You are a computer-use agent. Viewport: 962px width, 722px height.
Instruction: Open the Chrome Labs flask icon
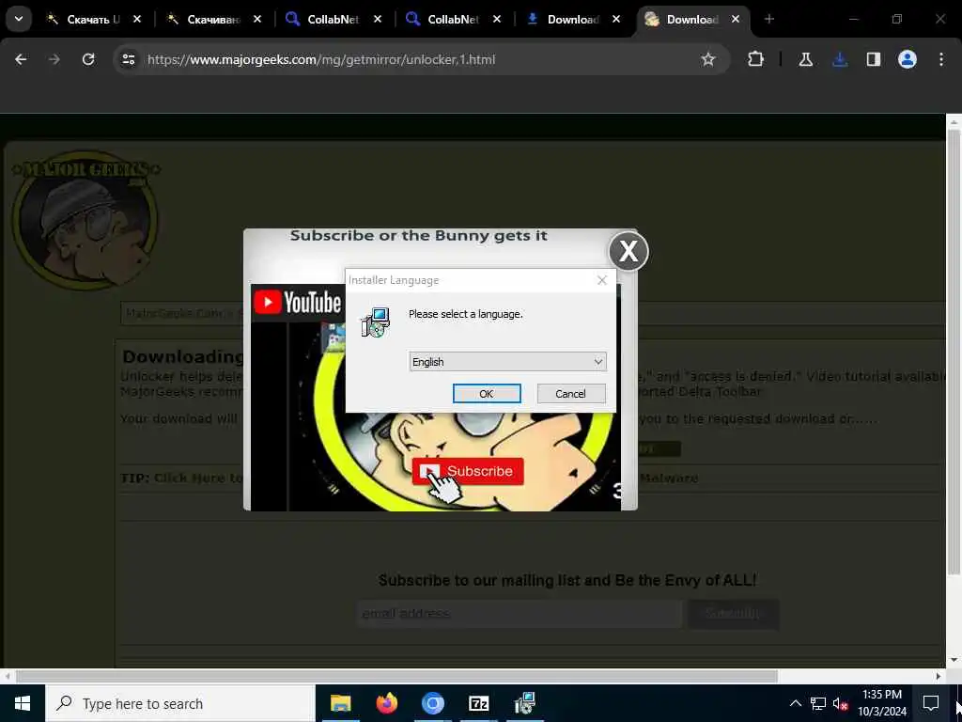pos(805,59)
